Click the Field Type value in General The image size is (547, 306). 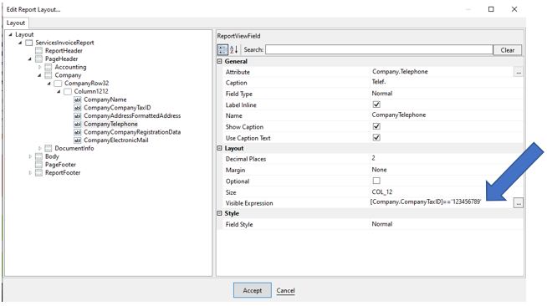point(382,94)
